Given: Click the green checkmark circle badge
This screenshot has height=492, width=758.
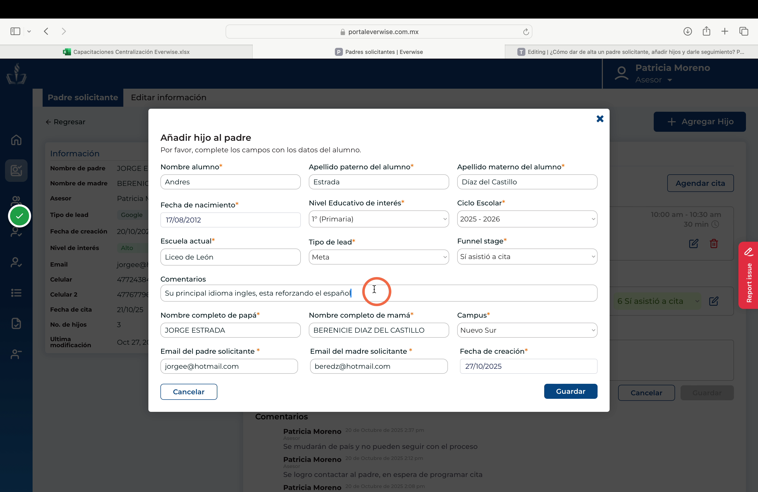Looking at the screenshot, I should tap(20, 216).
